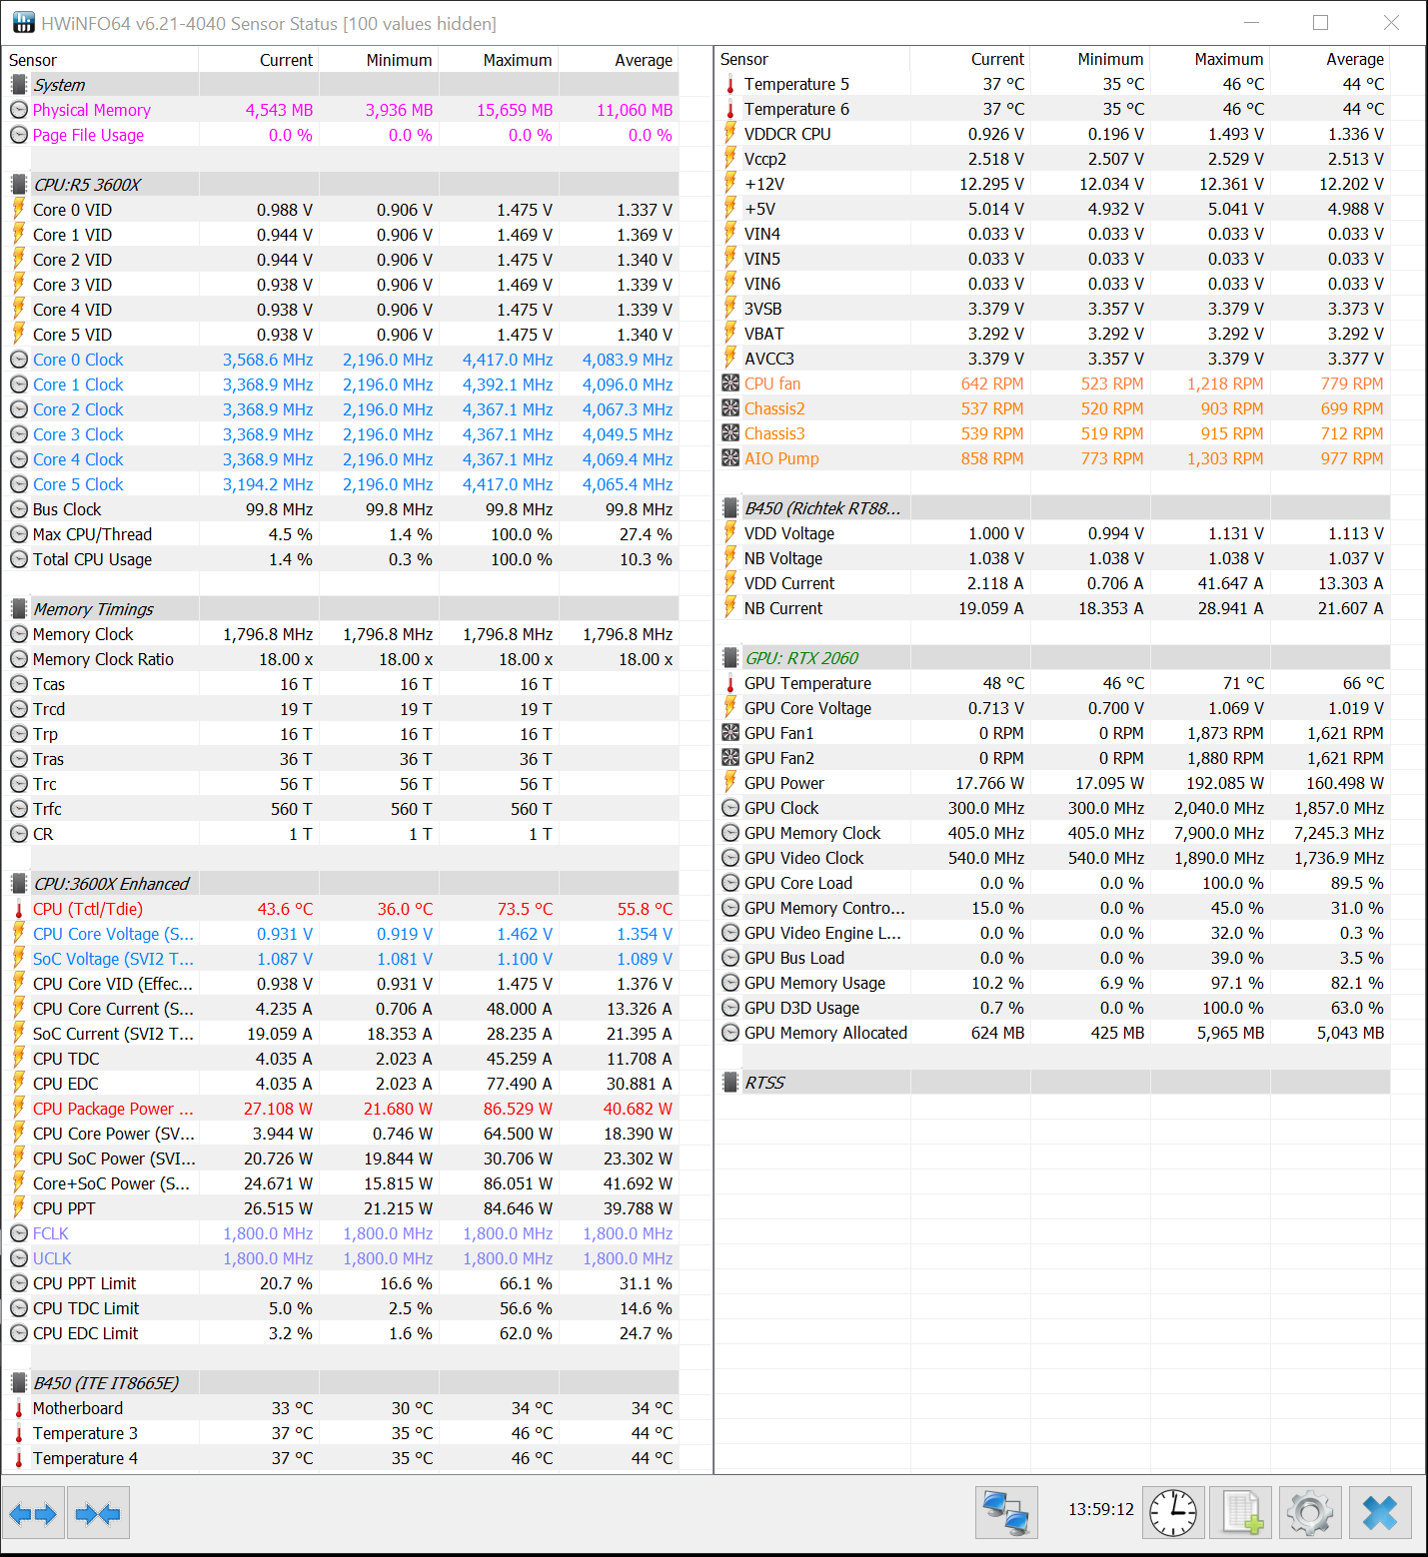Viewport: 1428px width, 1557px height.
Task: Open sensor settings with the gear icon
Action: tap(1310, 1514)
